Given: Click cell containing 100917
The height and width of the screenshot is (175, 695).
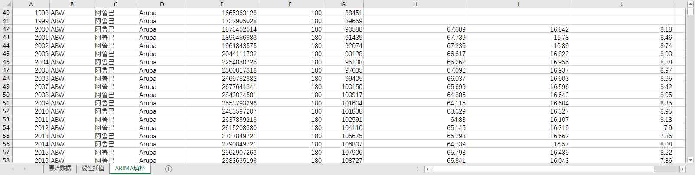Looking at the screenshot, I should pos(343,95).
